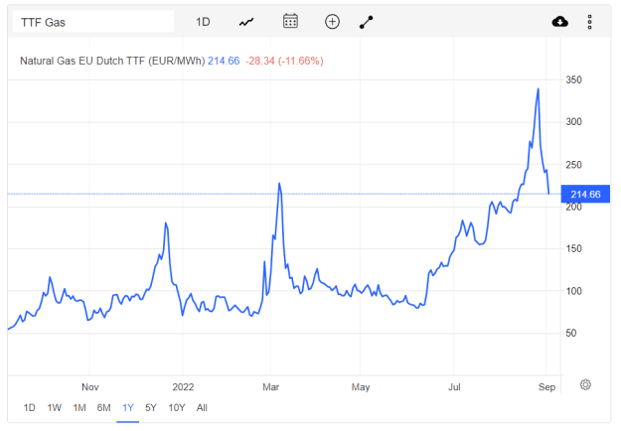
Task: Open the chart type line icon
Action: 246,22
